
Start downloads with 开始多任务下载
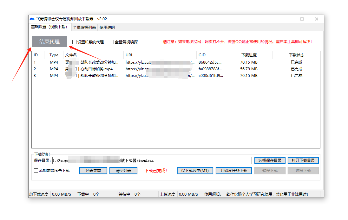(233, 171)
